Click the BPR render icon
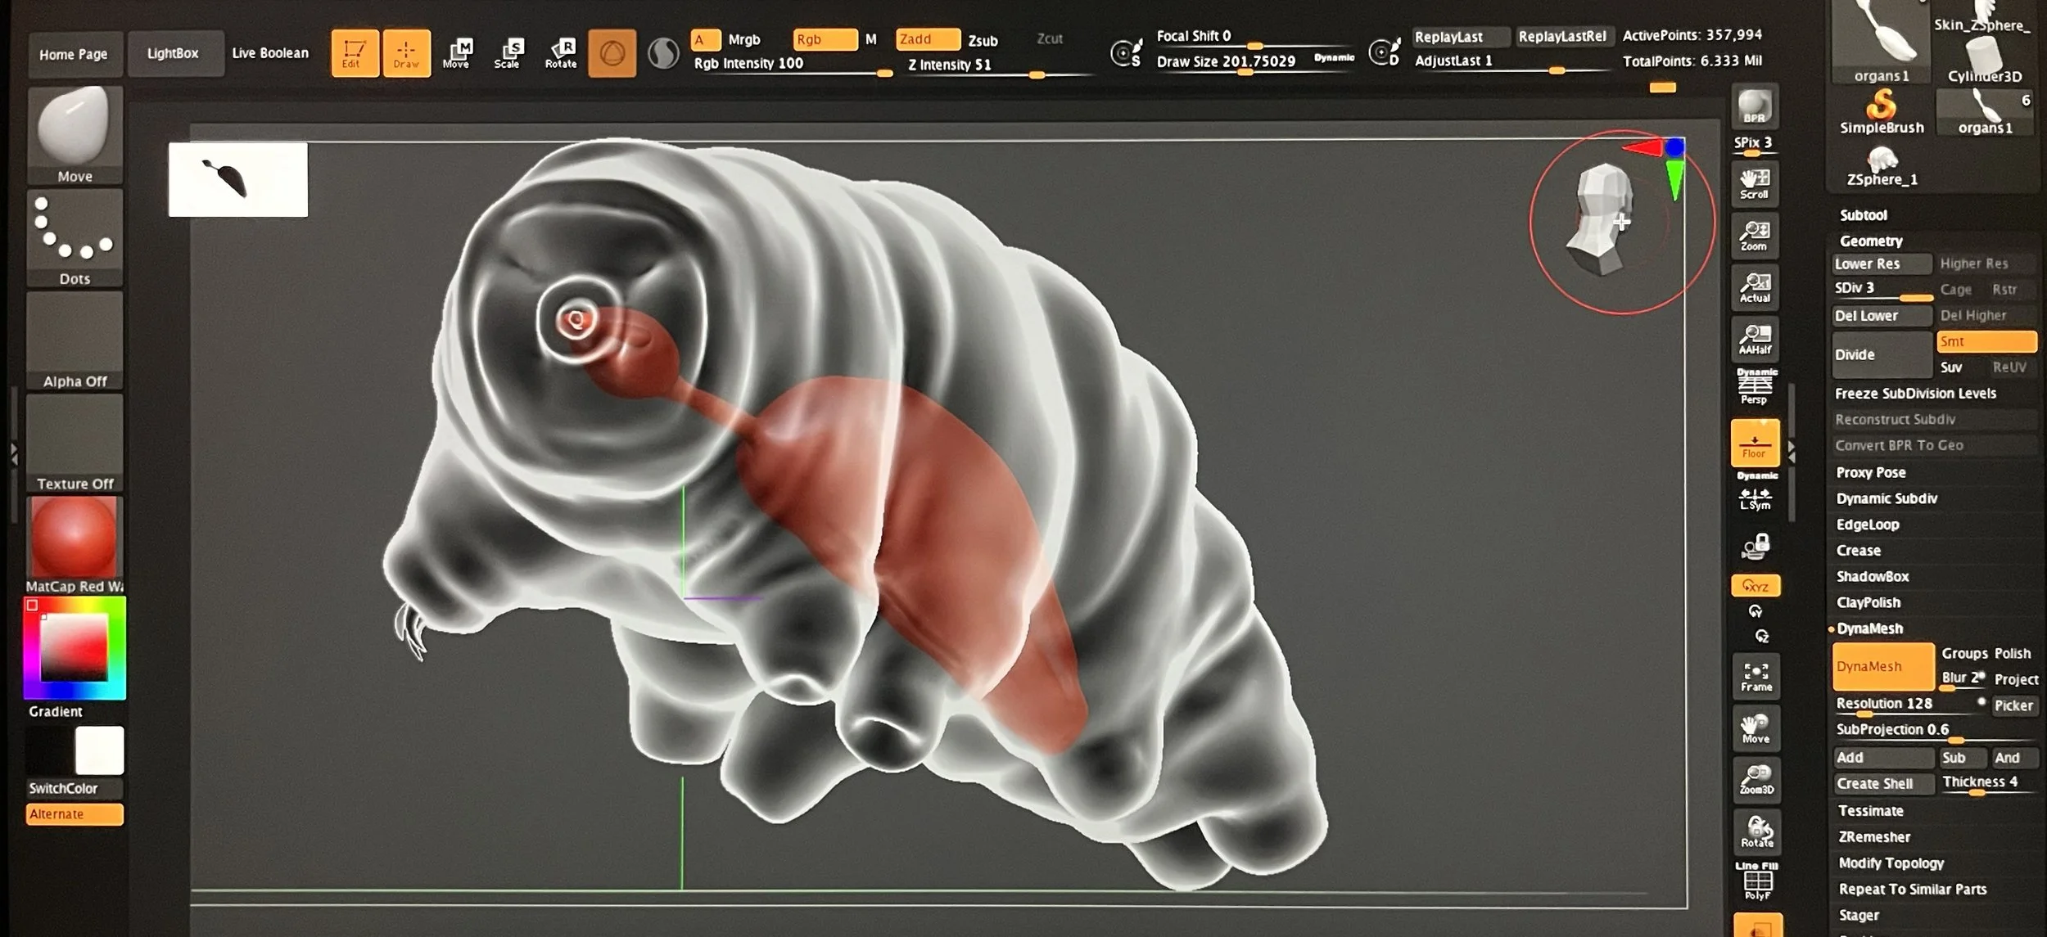 click(1754, 106)
